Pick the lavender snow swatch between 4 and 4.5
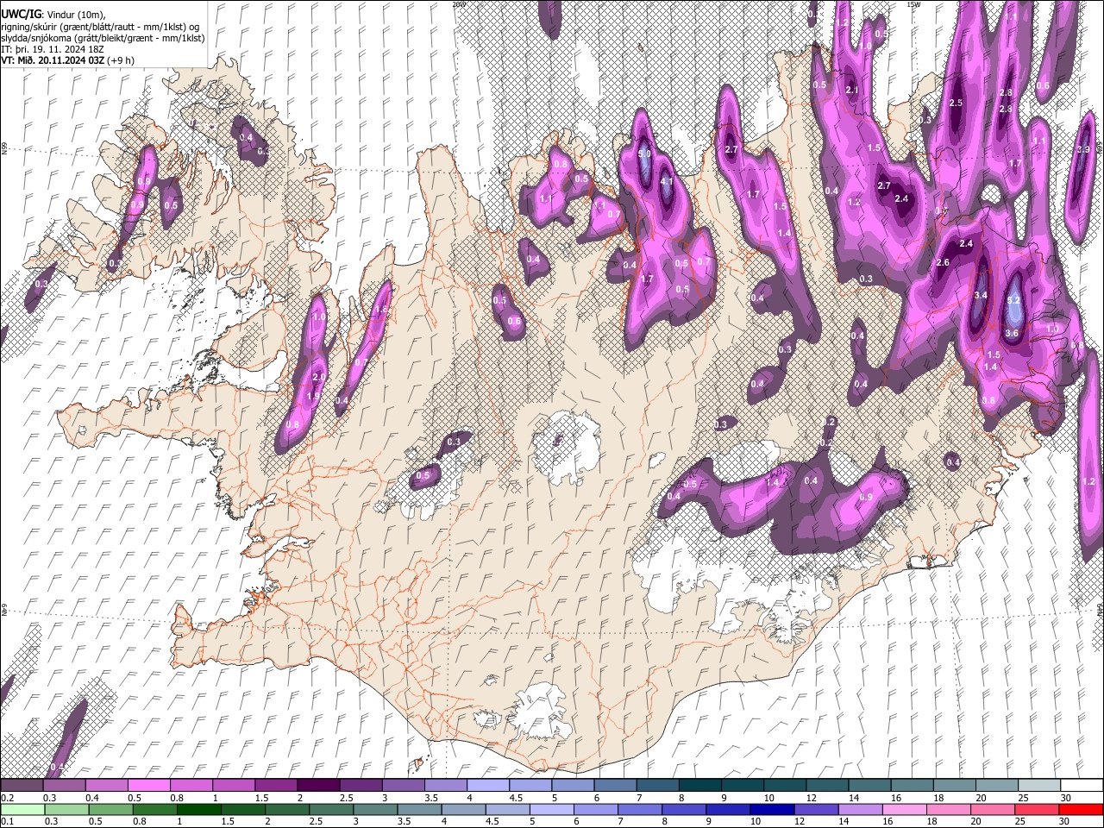This screenshot has width=1104, height=828. pos(488,785)
